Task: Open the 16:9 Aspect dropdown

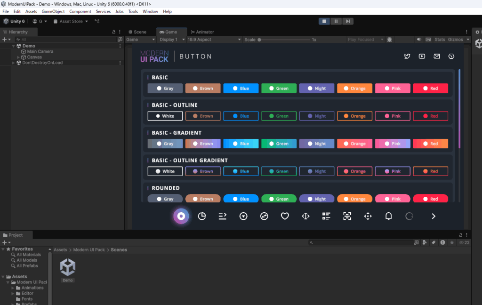Action: coord(214,40)
